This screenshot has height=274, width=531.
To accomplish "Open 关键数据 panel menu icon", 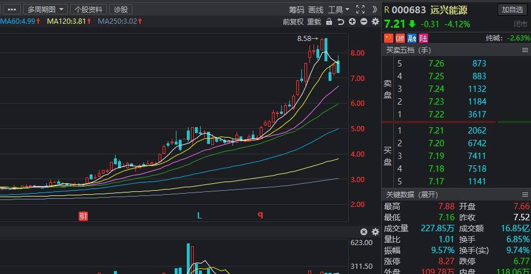I will pos(525,194).
